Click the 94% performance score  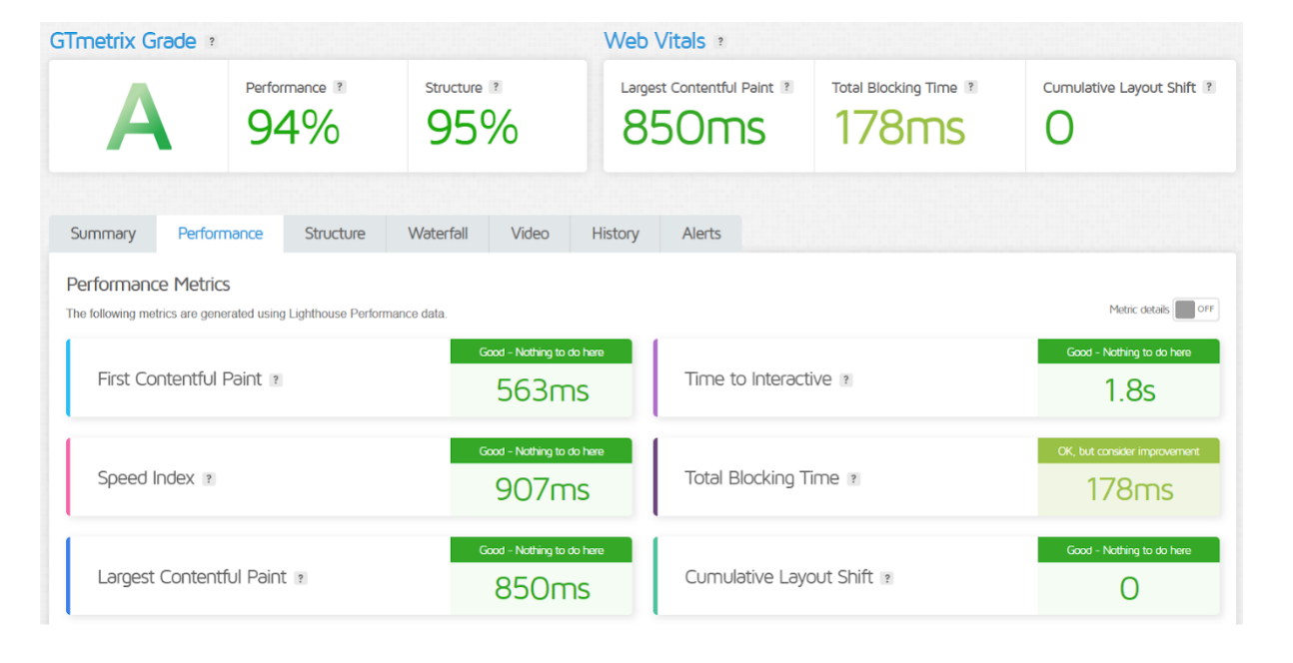pyautogui.click(x=293, y=128)
